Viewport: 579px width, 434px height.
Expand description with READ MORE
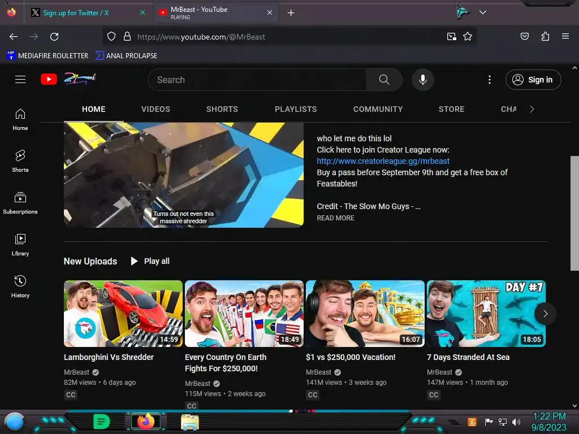coord(335,218)
